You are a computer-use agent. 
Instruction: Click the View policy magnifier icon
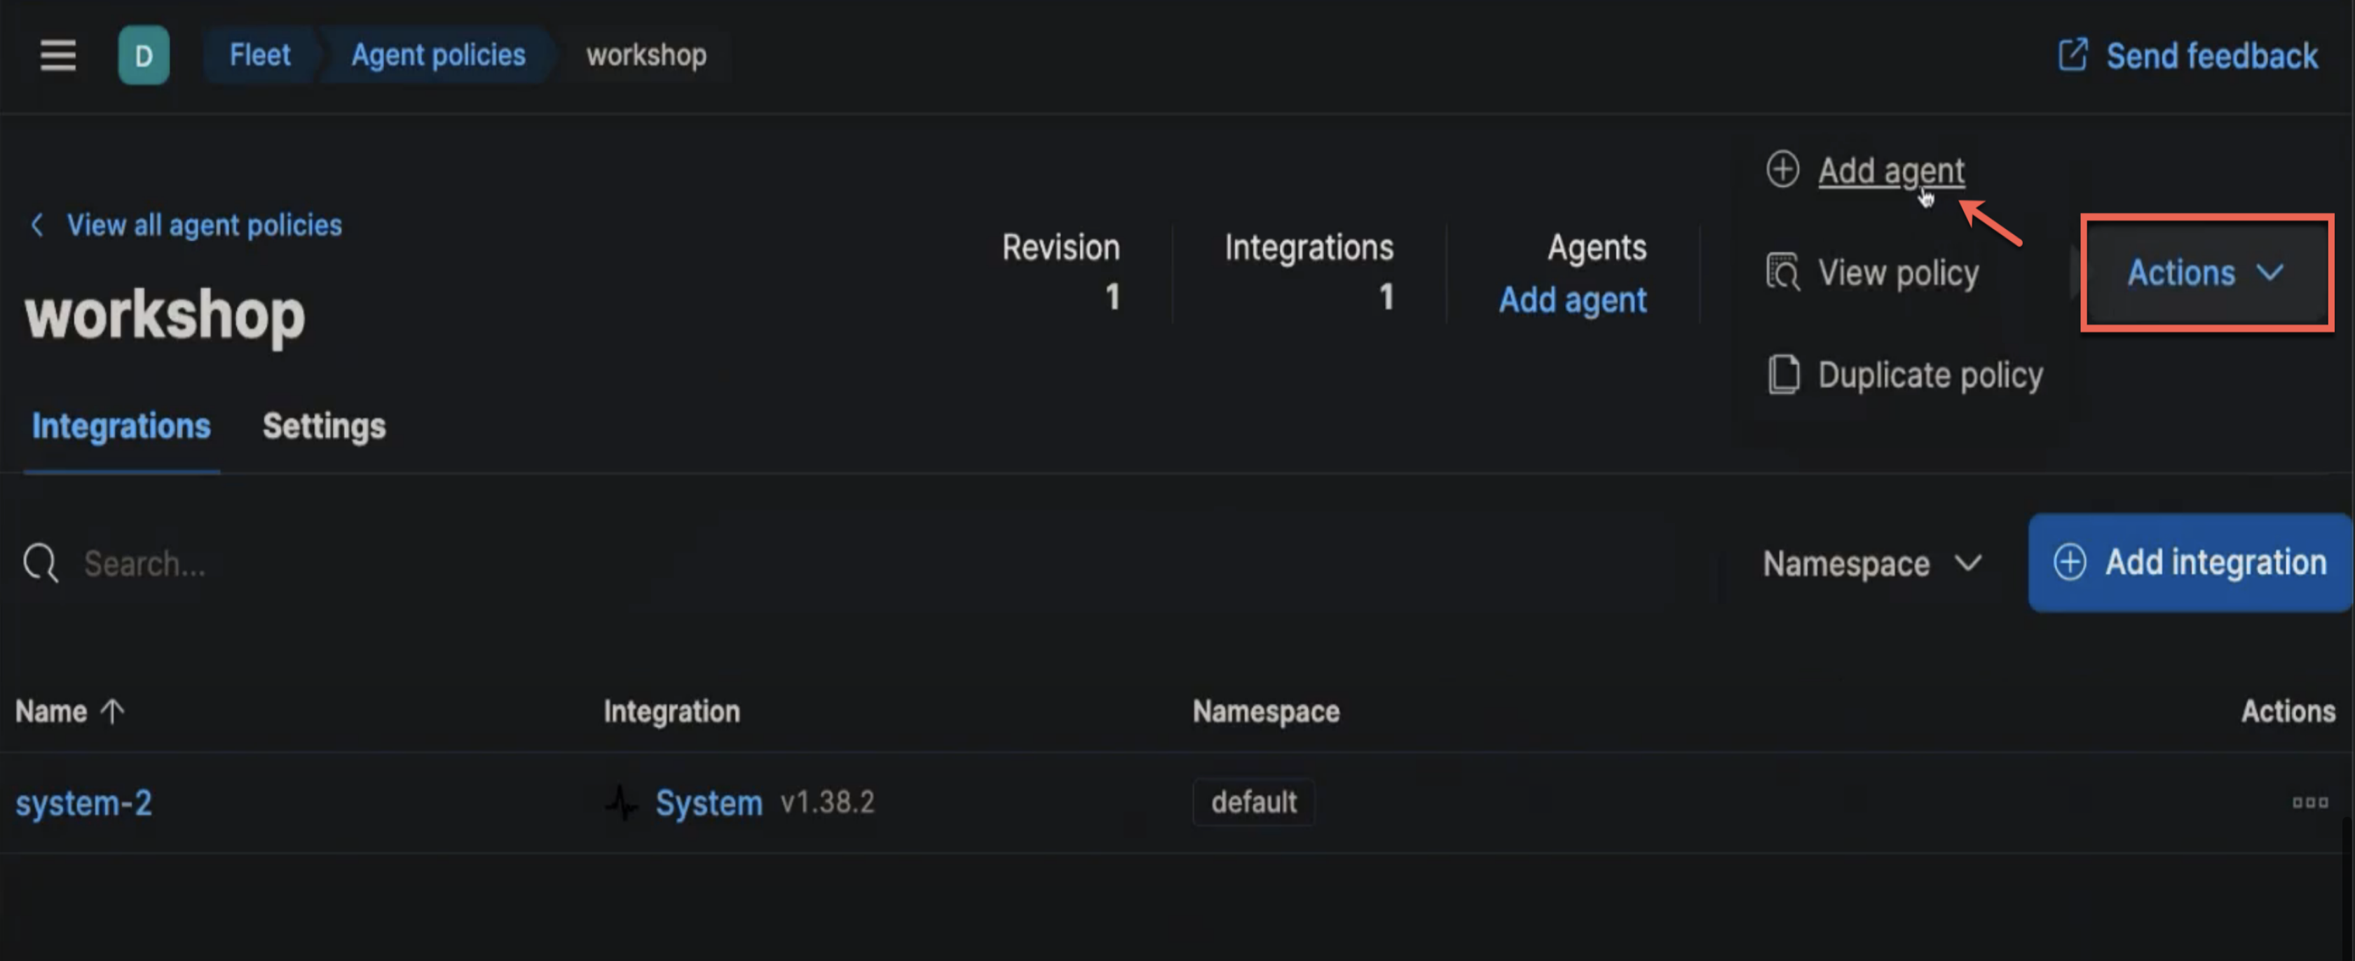pos(1782,271)
